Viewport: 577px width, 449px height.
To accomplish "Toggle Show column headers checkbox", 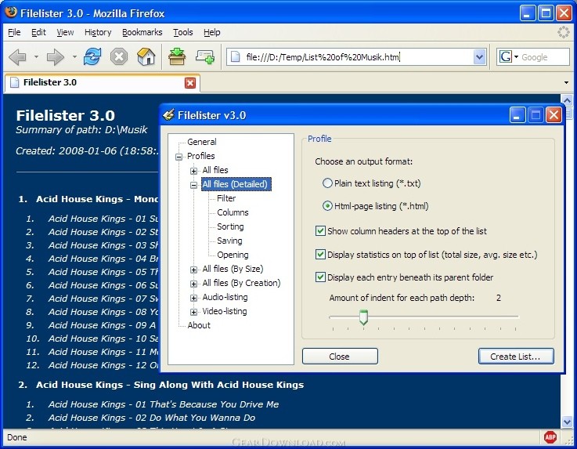I will pos(320,231).
